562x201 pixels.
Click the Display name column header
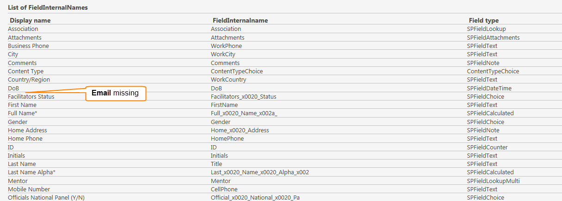point(30,20)
